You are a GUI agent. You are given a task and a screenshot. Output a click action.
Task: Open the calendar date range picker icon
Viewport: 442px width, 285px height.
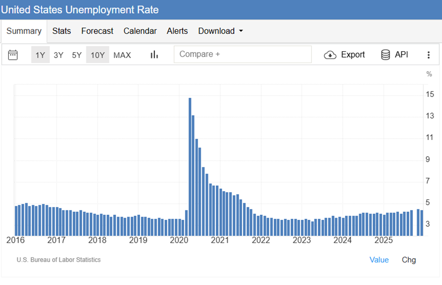pyautogui.click(x=13, y=55)
